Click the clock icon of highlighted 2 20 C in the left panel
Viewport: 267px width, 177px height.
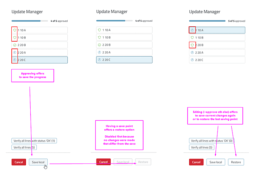point(15,60)
